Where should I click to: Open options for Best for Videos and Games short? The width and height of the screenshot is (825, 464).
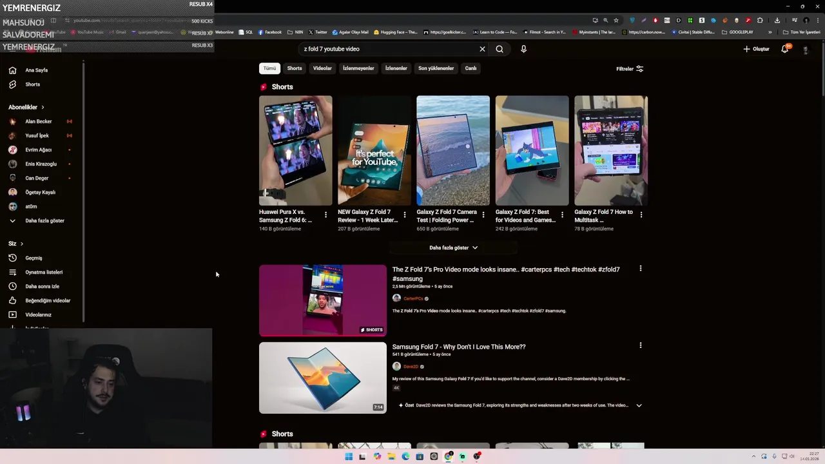tap(562, 215)
